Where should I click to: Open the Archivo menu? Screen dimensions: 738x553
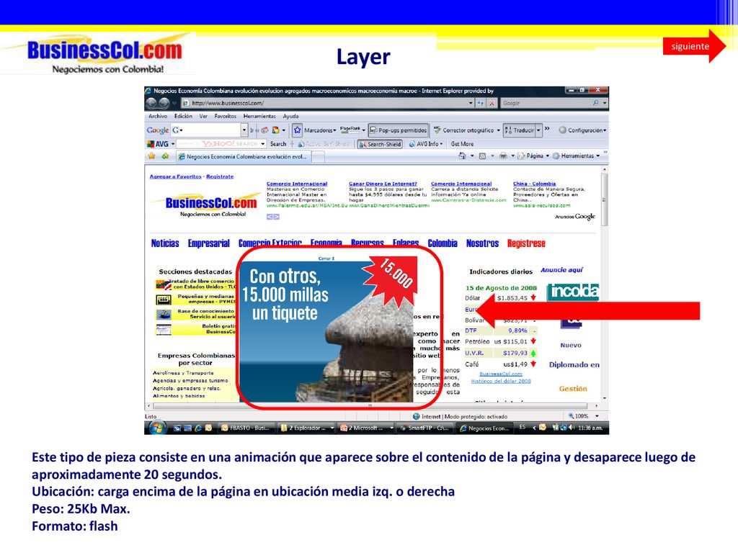(158, 116)
